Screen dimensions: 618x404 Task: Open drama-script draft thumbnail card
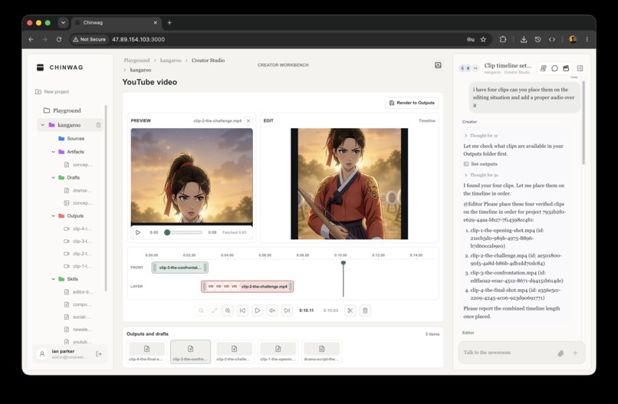tap(321, 352)
